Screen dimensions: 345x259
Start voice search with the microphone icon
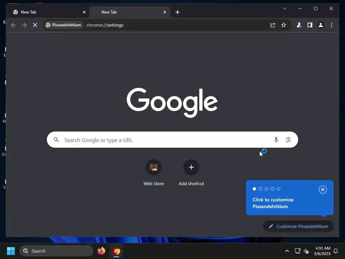coord(276,140)
